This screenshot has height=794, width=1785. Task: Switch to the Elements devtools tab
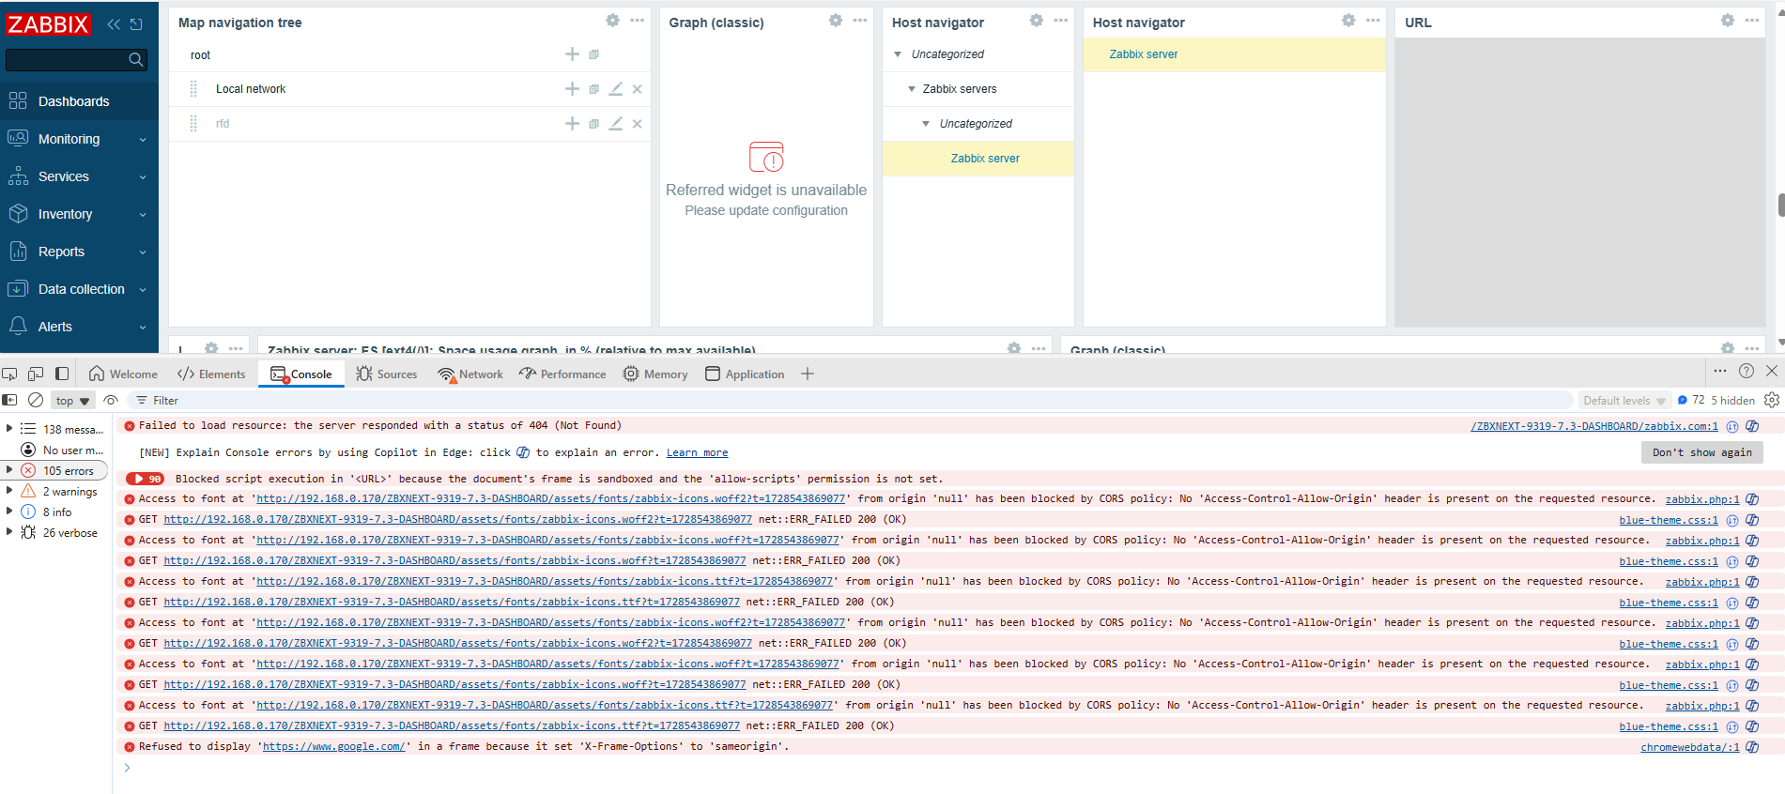(211, 374)
